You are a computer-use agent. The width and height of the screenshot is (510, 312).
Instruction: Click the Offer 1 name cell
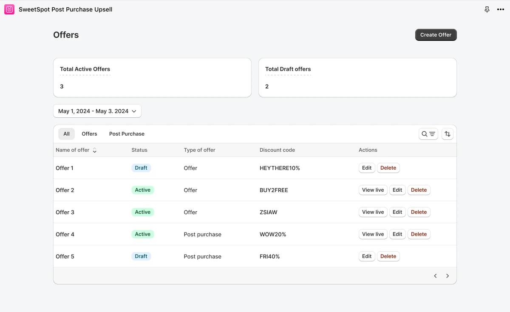coord(65,168)
